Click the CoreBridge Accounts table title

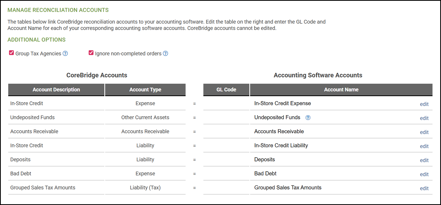97,75
